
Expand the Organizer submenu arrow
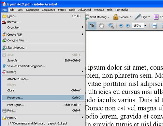82,27
